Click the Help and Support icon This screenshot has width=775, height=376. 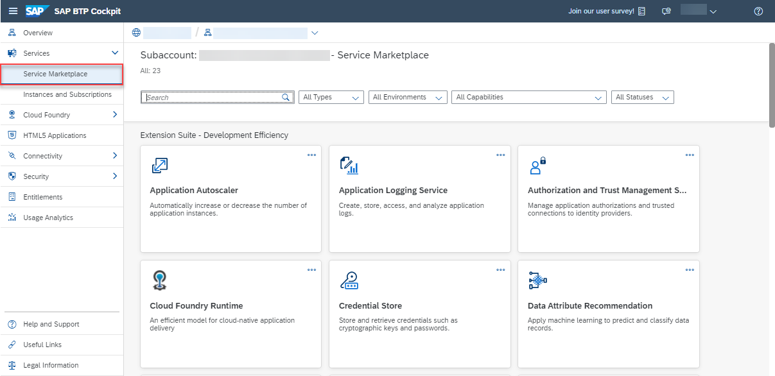[12, 324]
